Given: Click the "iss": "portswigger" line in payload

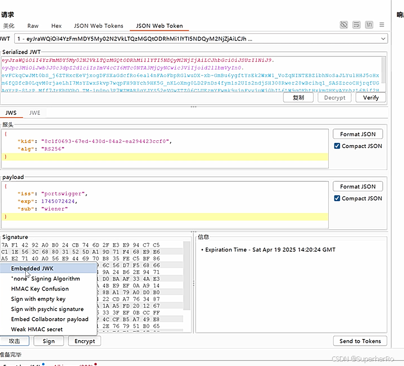Looking at the screenshot, I should click(53, 194).
